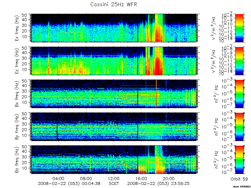Click the Bx panel rainbow color bar
The height and width of the screenshot is (188, 251).
239,94
